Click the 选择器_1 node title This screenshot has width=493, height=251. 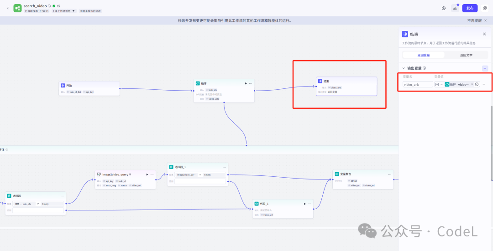tap(180, 167)
